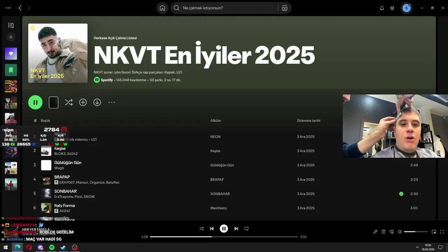This screenshot has width=448, height=252.
Task: Play the track Güldüğün Gün
Action: coord(68,163)
